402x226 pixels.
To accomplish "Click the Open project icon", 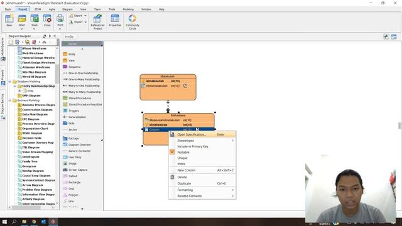I will click(x=22, y=19).
